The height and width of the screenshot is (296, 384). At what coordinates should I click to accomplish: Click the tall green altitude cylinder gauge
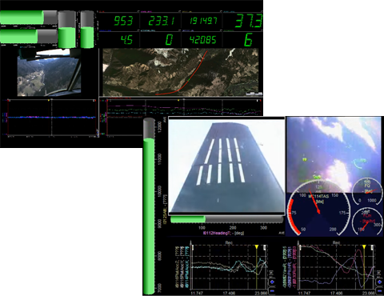[149, 206]
